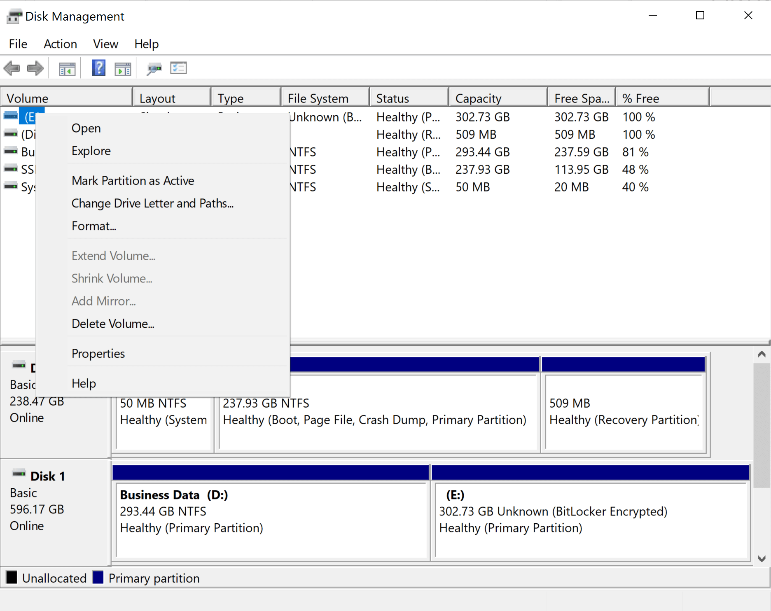
Task: Click the Disk Management title bar icon
Action: tap(14, 16)
